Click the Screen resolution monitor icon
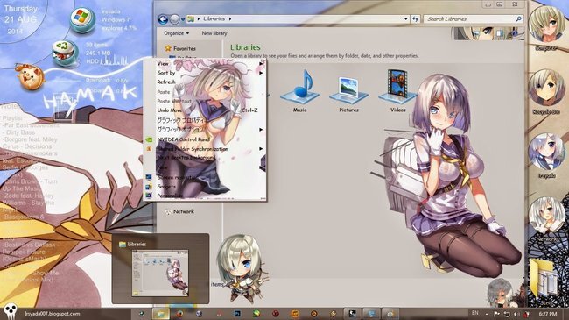Screen dimensions: 569x320 (149, 177)
